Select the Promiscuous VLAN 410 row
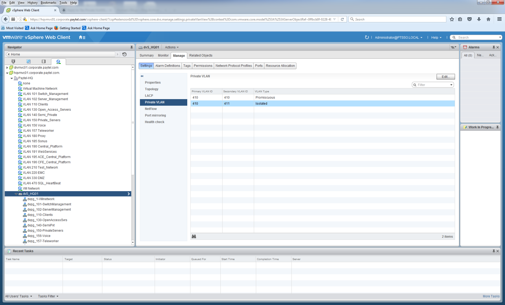Viewport: 505px width, 305px height. pyautogui.click(x=323, y=97)
